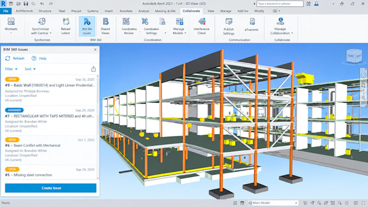Image resolution: width=368 pixels, height=207 pixels.
Task: Switch to the Architecture tab
Action: pyautogui.click(x=24, y=11)
